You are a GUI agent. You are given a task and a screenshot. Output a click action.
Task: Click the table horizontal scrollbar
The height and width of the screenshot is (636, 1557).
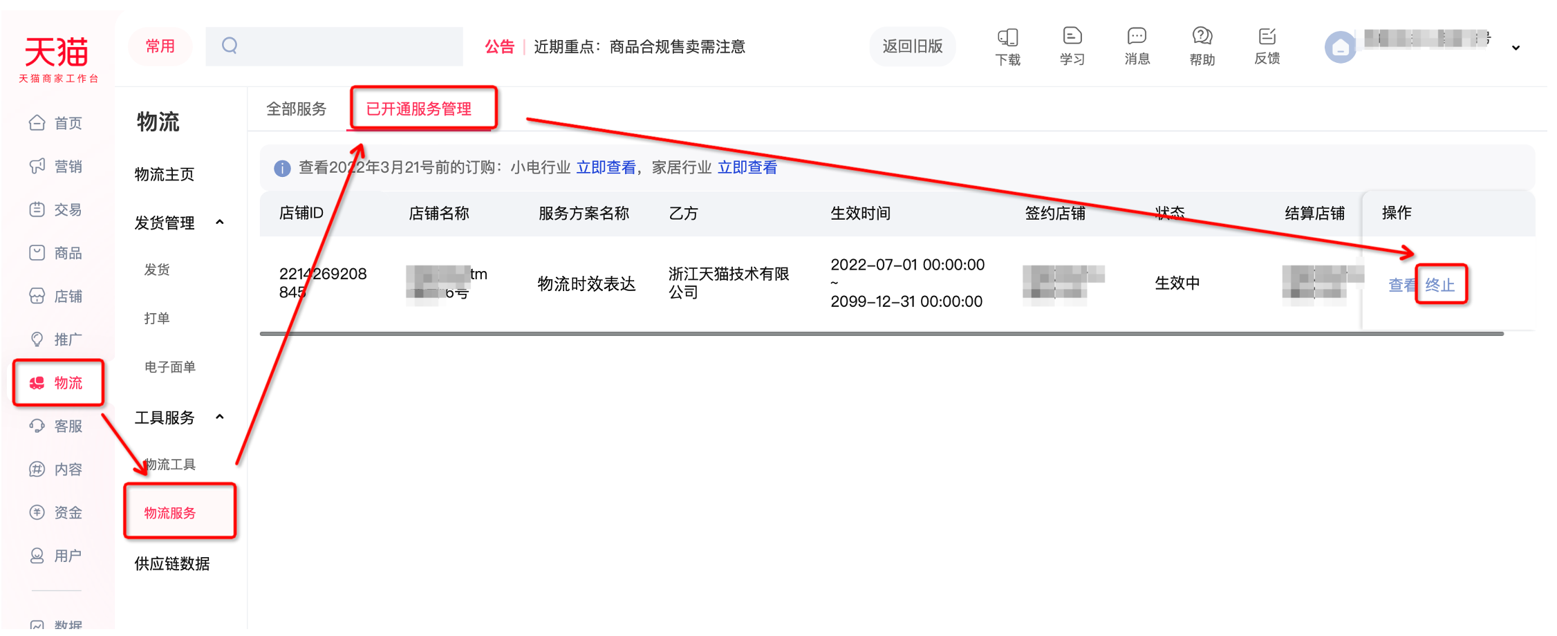coord(882,334)
